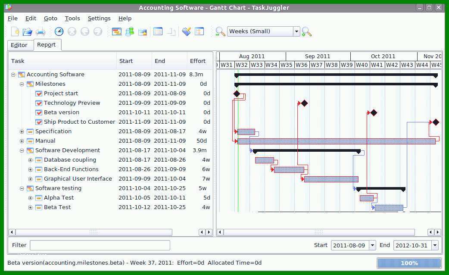Click the End column header
Viewport: 449px width, 275px height.
[169, 61]
